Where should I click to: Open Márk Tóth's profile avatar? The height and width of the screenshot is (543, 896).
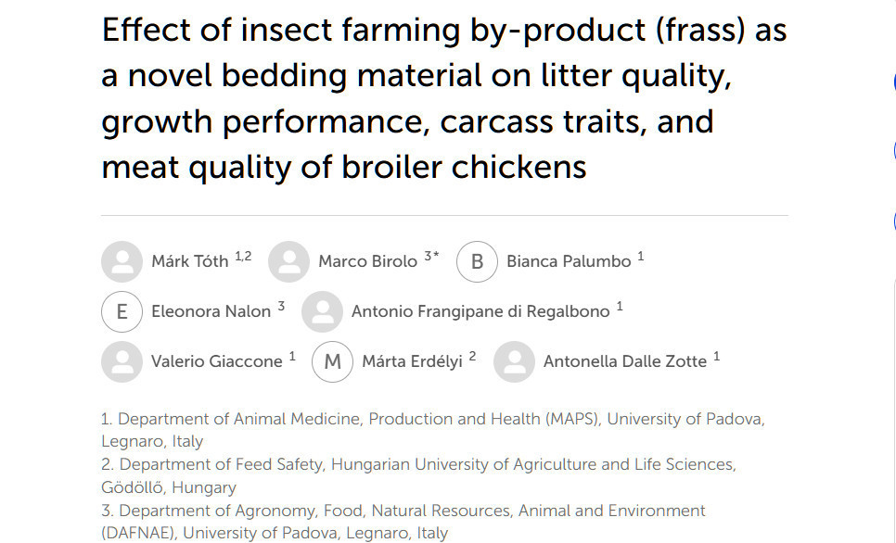click(x=122, y=261)
